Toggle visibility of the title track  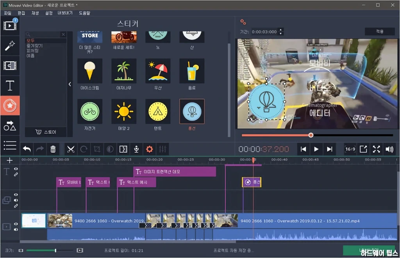pos(16,169)
